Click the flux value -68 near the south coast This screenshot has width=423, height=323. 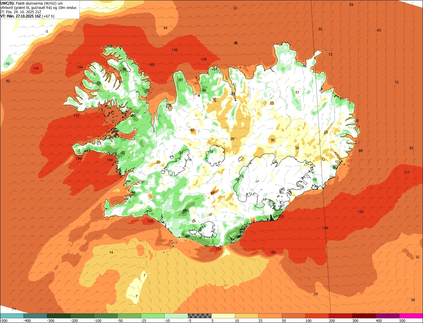(187, 236)
